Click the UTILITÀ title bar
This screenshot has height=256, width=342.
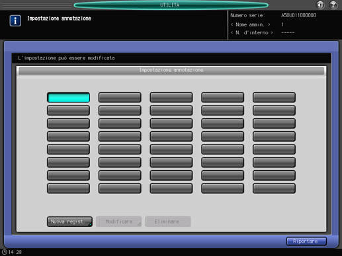click(171, 5)
